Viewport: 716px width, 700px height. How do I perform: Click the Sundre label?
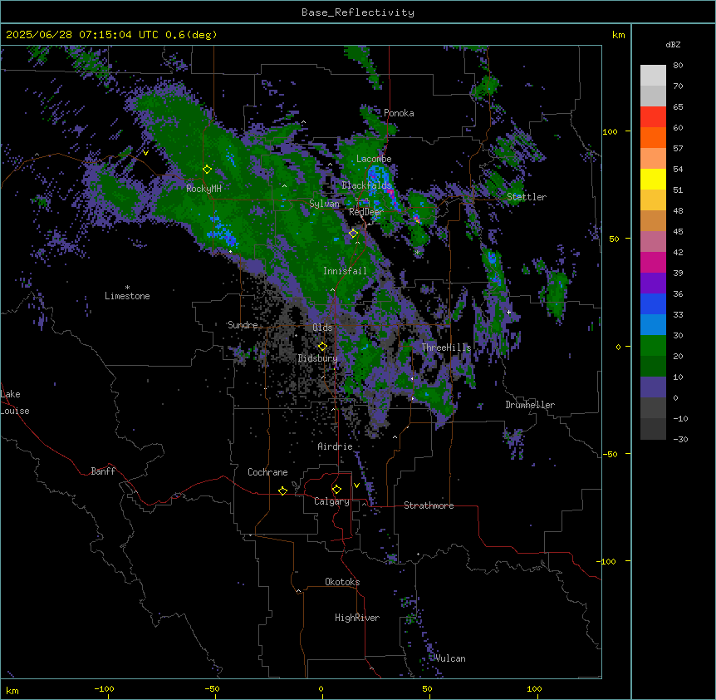(243, 325)
